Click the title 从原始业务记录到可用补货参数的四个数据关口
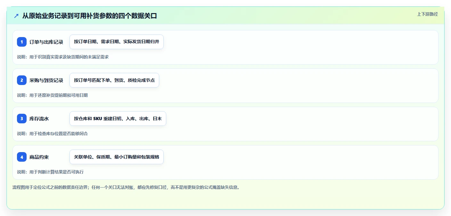The height and width of the screenshot is (216, 451). (x=90, y=16)
